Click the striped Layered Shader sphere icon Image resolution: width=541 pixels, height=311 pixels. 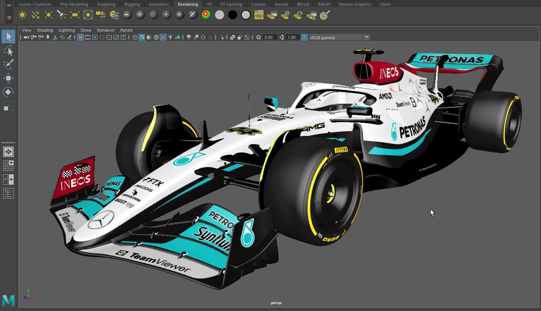coord(193,15)
